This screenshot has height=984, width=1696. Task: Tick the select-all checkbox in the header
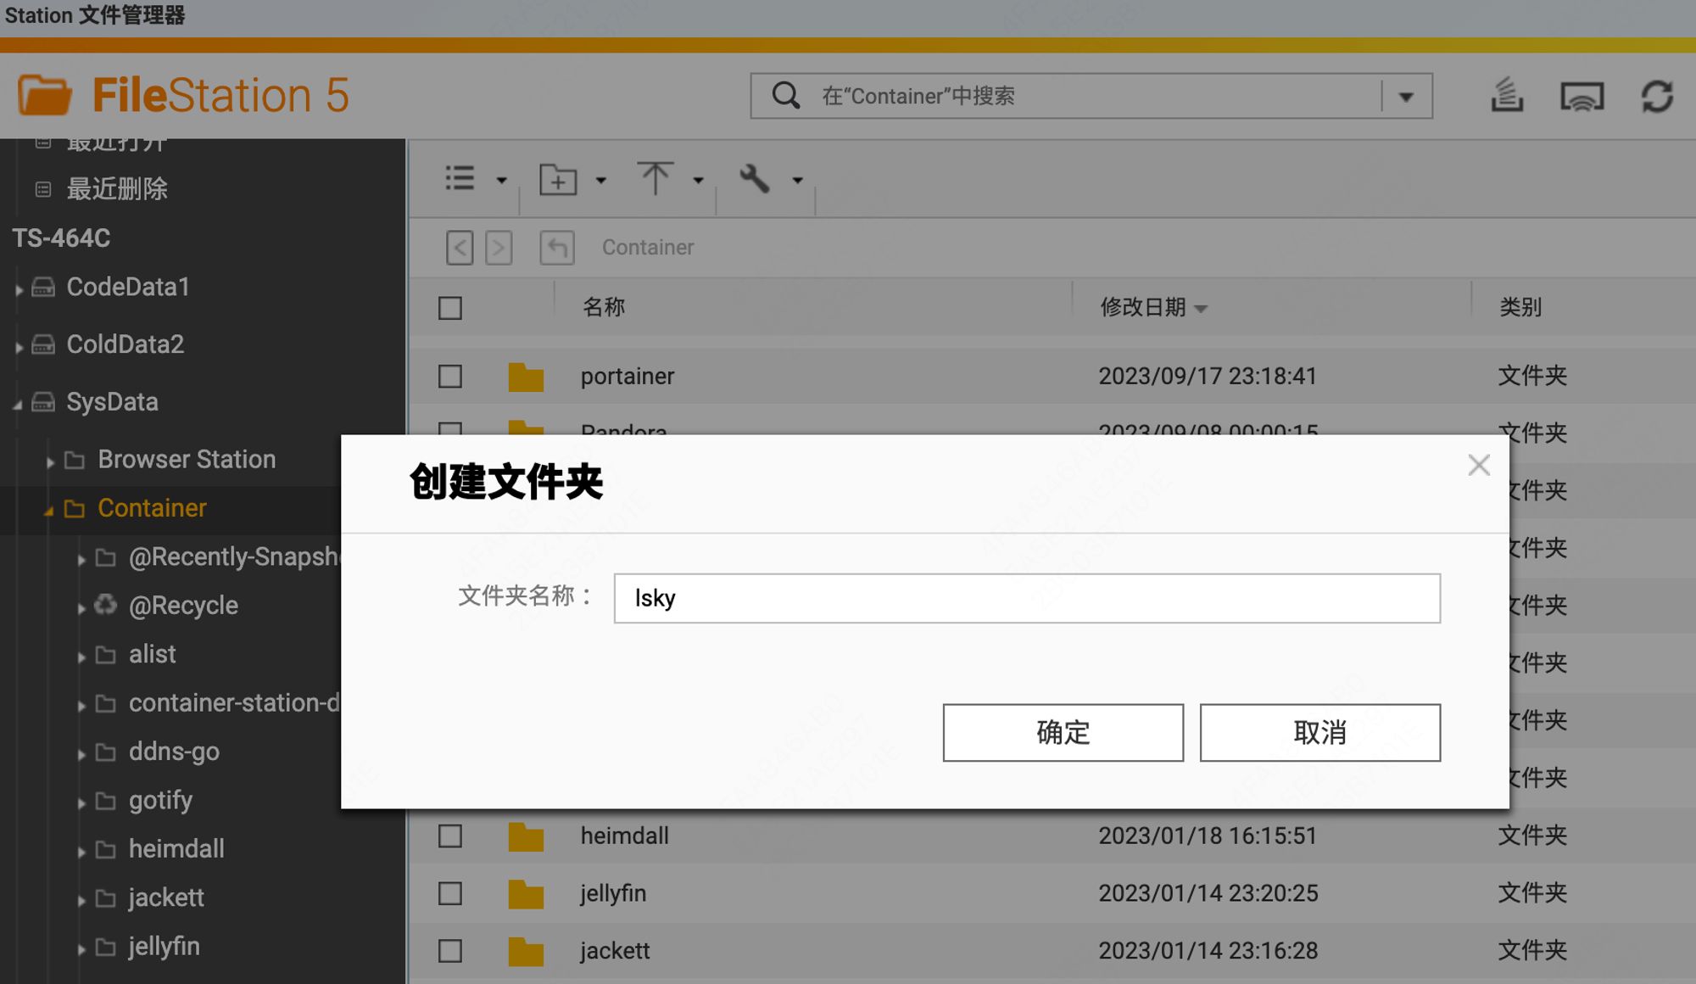coord(450,308)
